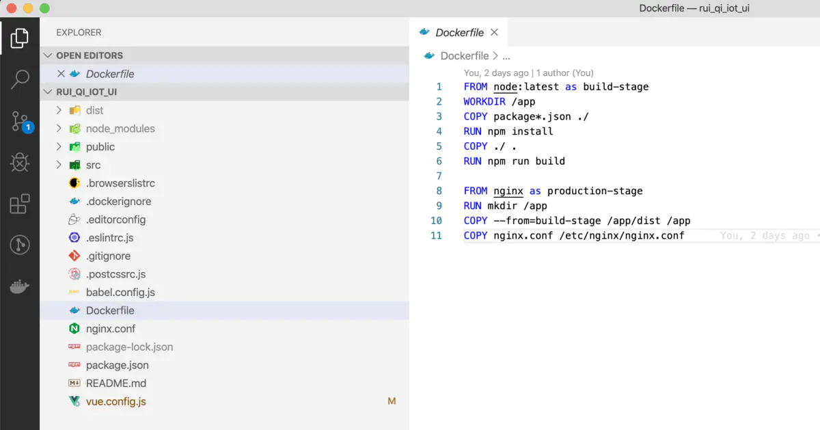Open the Extensions view icon
Screen dimensions: 820x430
20,204
